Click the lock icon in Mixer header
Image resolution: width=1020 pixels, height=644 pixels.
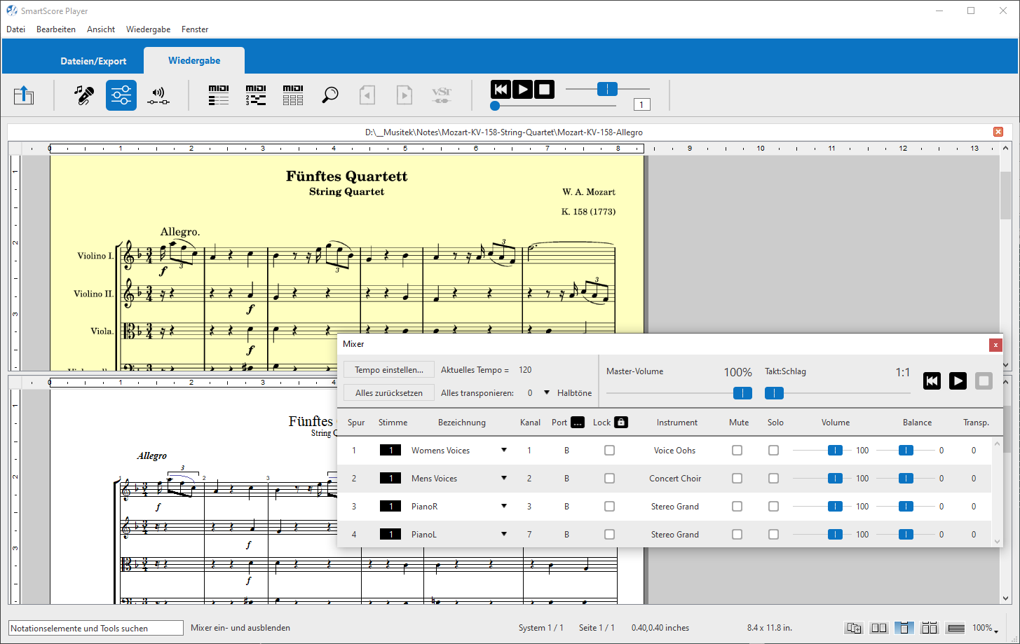(x=620, y=423)
